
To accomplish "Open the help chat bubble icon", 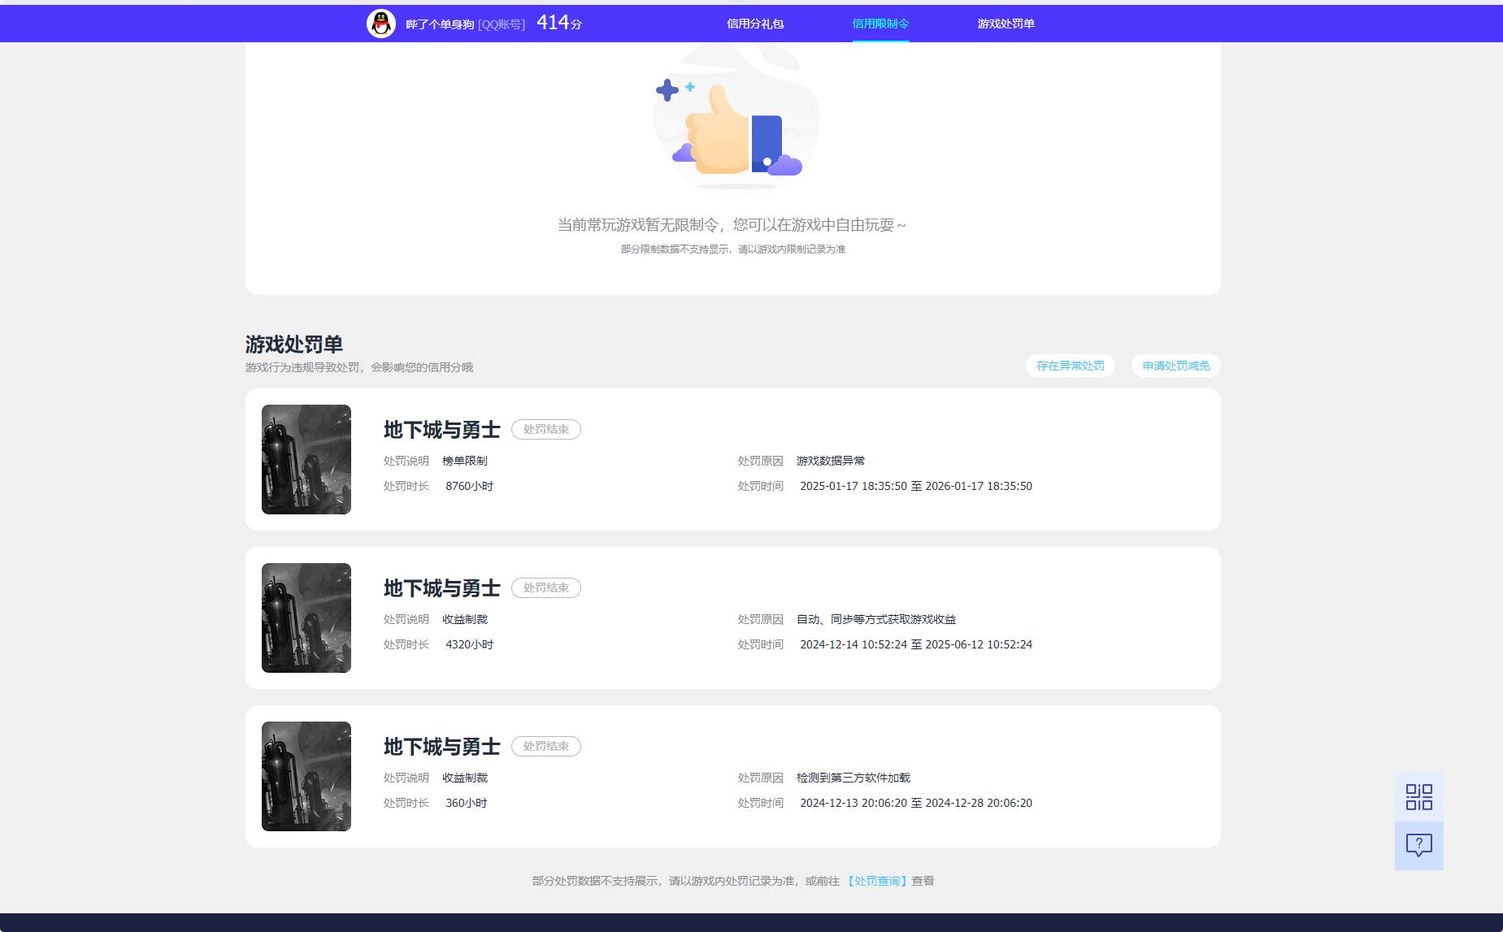I will click(1419, 846).
